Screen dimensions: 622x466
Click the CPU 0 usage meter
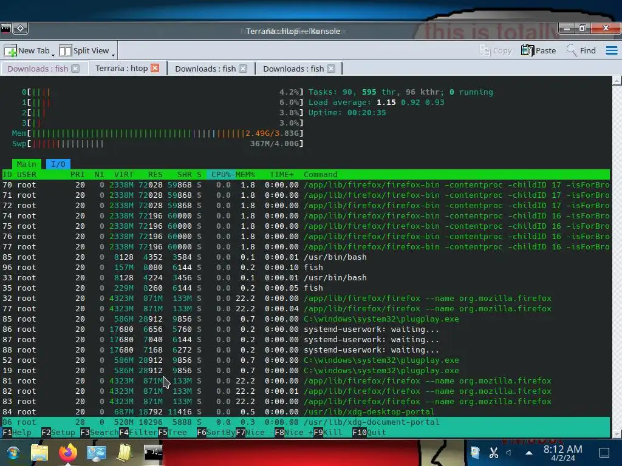(x=163, y=92)
